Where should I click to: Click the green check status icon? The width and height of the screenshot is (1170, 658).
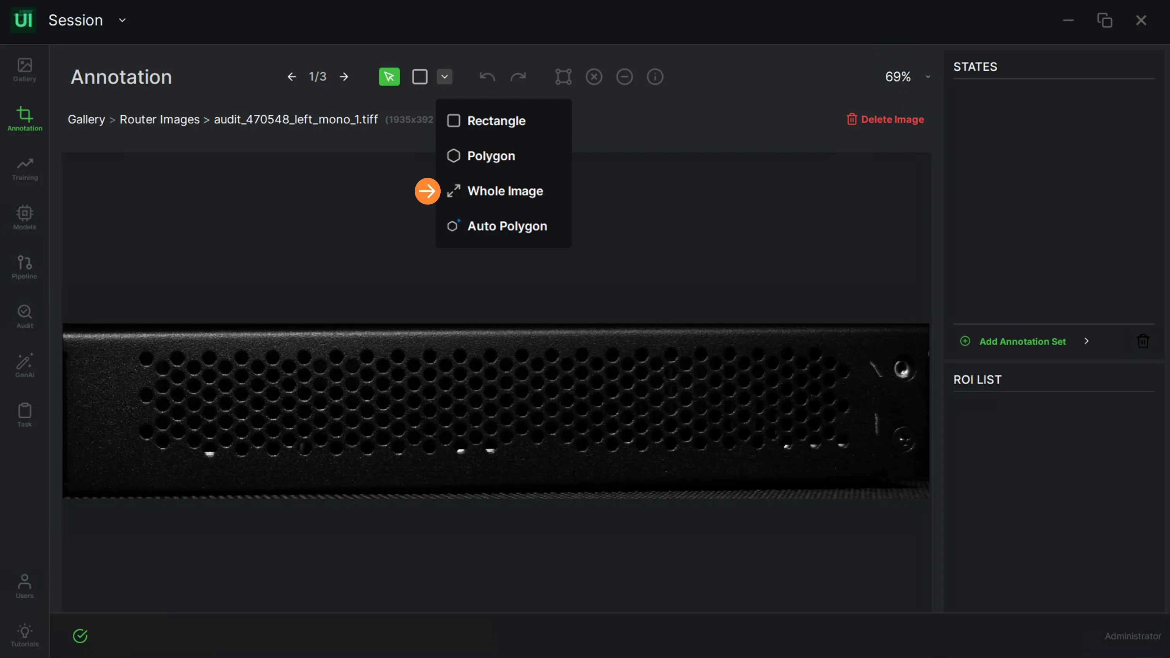click(80, 636)
